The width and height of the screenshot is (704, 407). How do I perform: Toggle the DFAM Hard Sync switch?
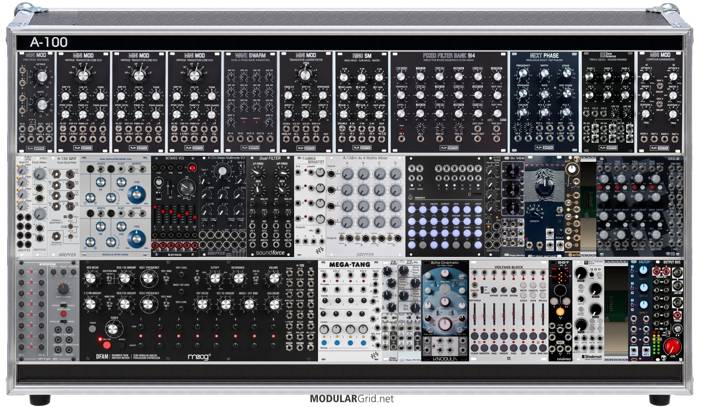click(109, 304)
